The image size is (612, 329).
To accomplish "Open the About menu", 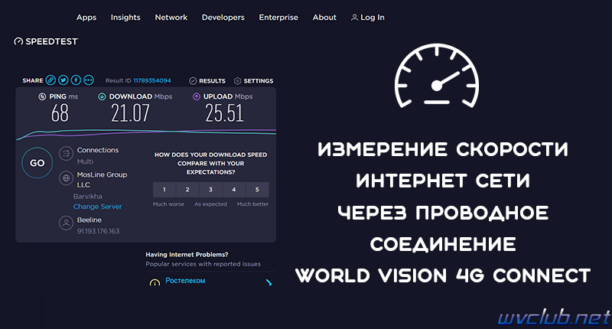I will [324, 18].
